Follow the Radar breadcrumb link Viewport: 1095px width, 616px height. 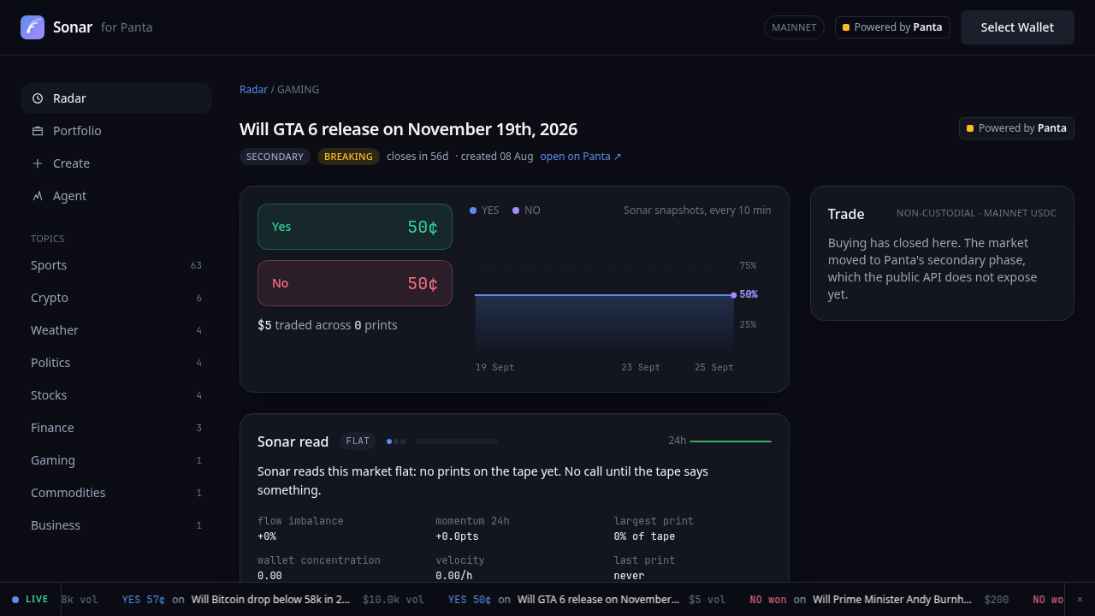253,89
